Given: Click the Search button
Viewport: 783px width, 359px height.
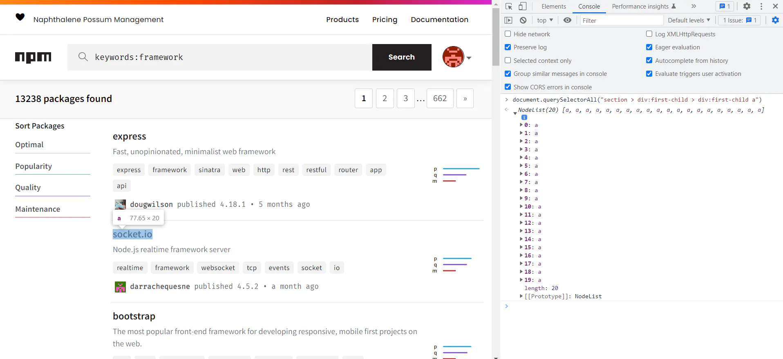Looking at the screenshot, I should (402, 57).
